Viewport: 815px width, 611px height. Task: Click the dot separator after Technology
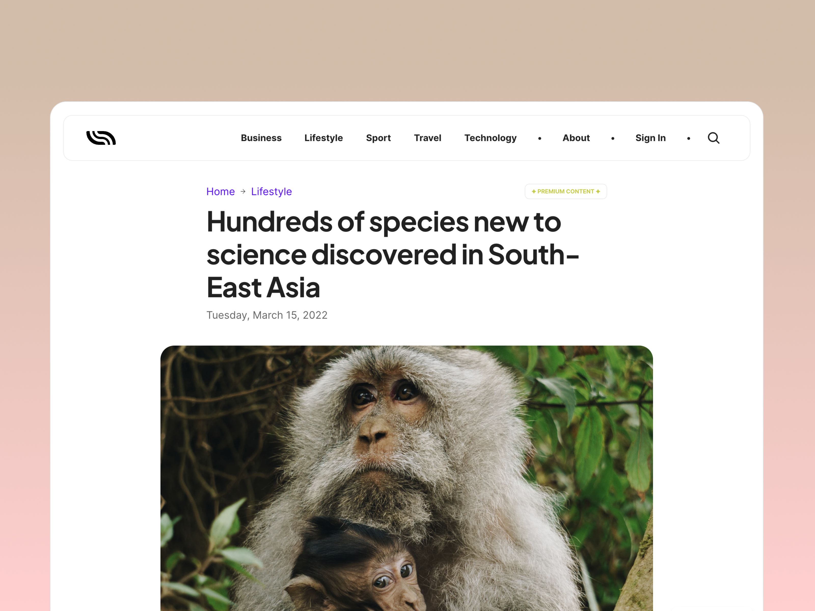point(540,138)
